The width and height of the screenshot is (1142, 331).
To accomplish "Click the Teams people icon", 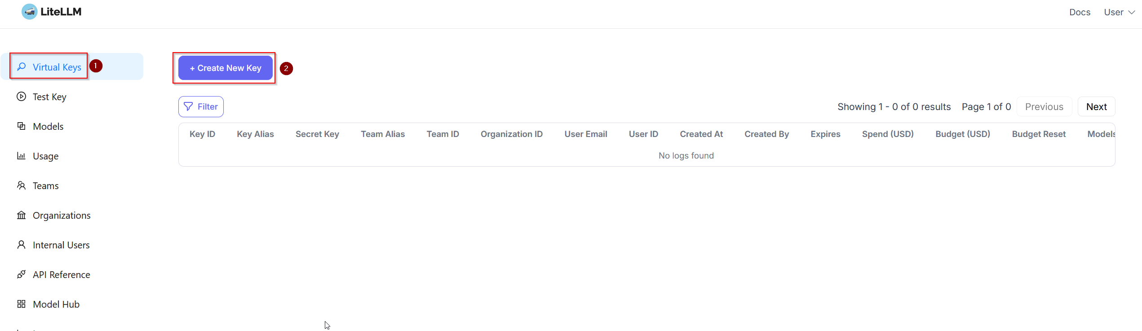I will click(x=21, y=185).
